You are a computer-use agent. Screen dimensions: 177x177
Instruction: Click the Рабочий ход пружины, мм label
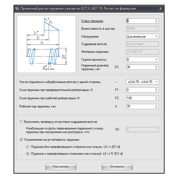click(37, 106)
